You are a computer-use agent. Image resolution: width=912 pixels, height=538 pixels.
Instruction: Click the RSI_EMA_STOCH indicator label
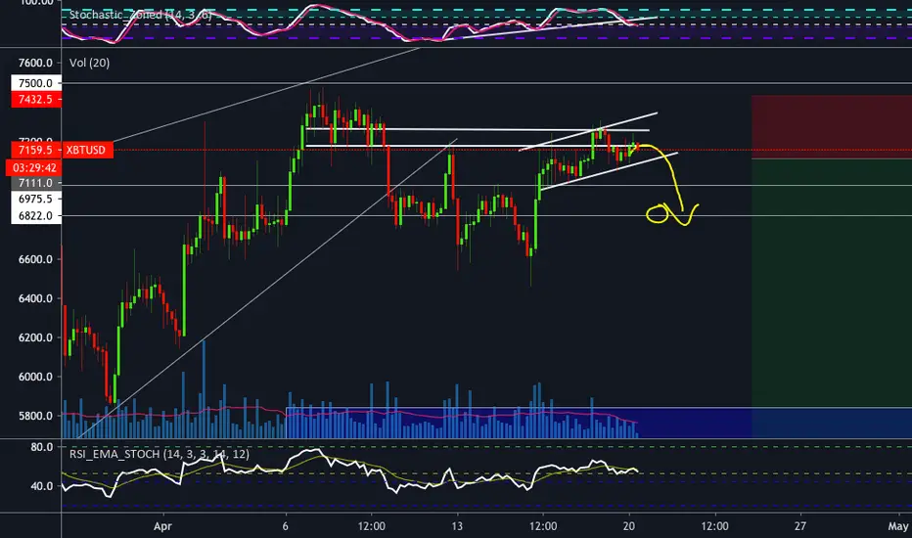159,454
